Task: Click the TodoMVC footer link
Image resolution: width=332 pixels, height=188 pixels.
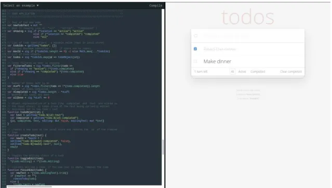Action: [x=254, y=99]
